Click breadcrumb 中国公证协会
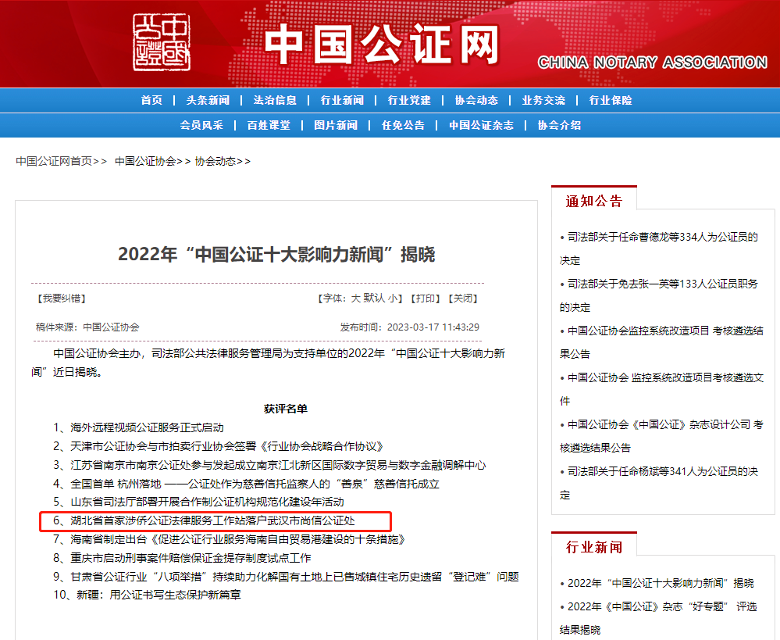This screenshot has width=780, height=640. click(145, 161)
